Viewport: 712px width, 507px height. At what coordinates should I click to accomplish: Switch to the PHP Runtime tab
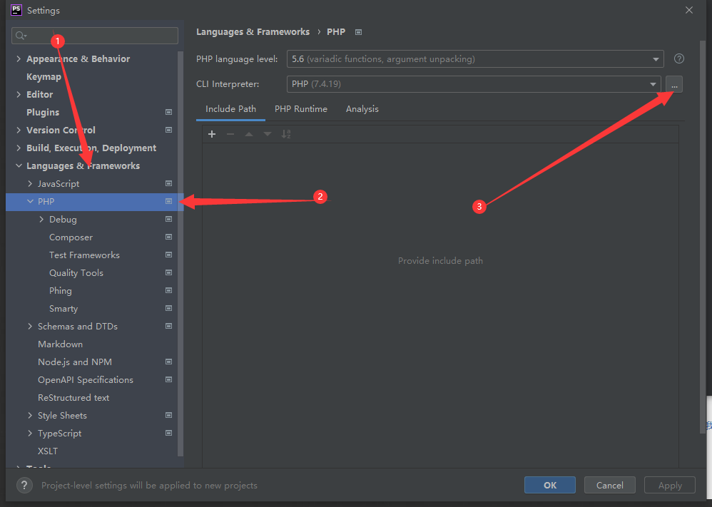301,109
